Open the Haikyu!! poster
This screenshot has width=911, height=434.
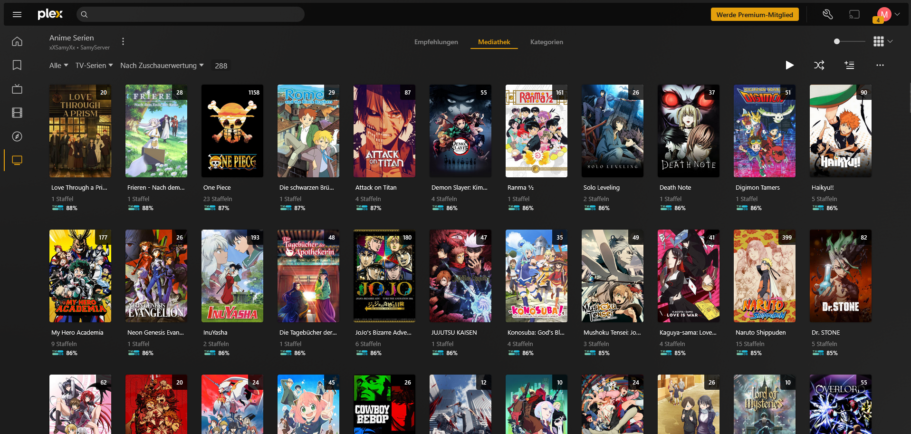click(841, 131)
